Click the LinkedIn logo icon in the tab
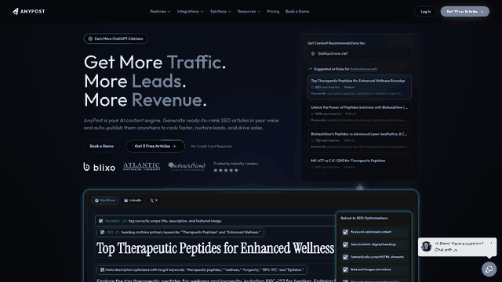502x282 pixels. 125,201
